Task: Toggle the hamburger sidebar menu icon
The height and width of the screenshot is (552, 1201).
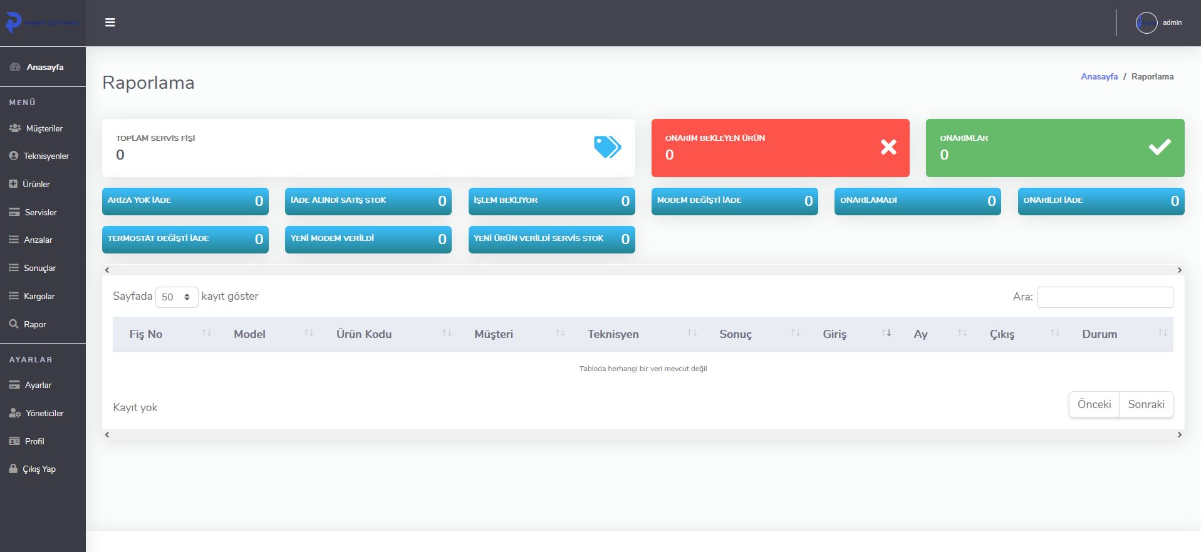Action: [110, 23]
